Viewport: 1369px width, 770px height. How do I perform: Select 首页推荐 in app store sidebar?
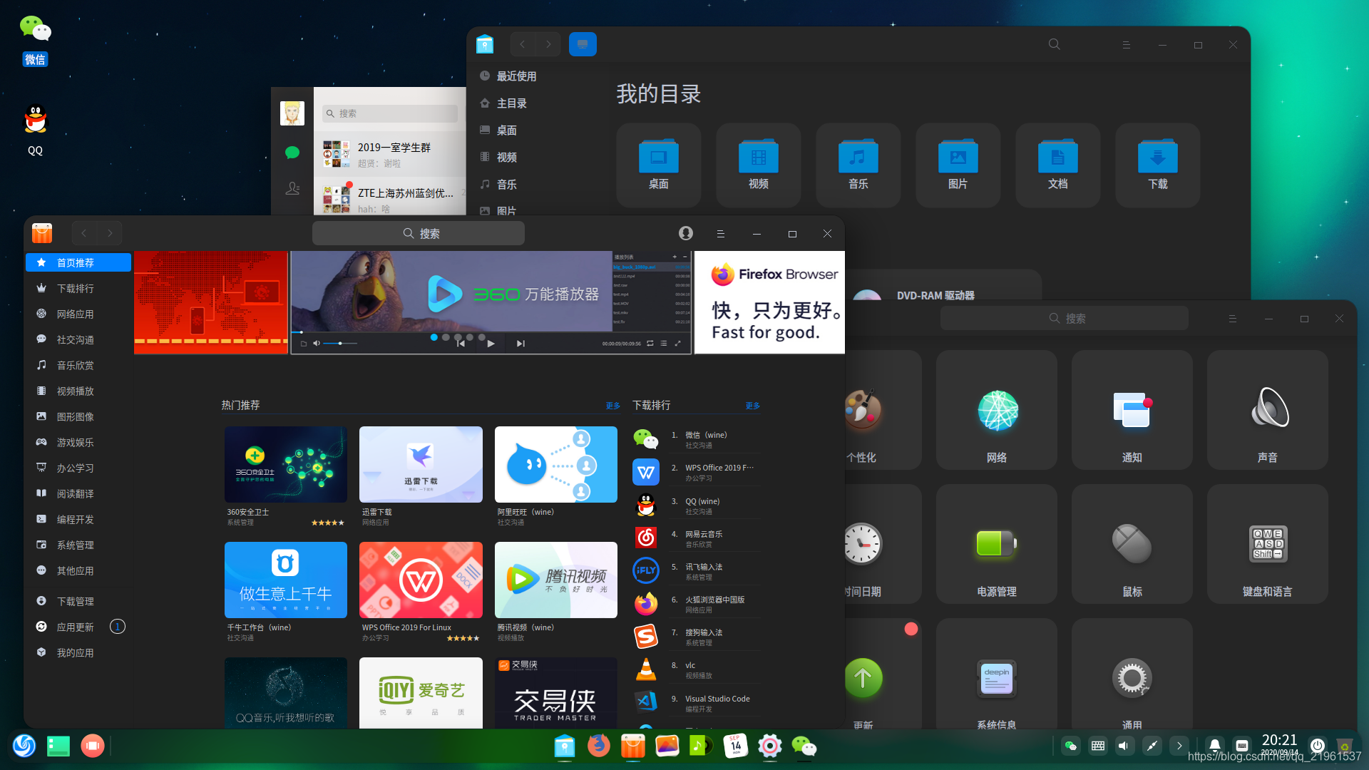coord(78,262)
